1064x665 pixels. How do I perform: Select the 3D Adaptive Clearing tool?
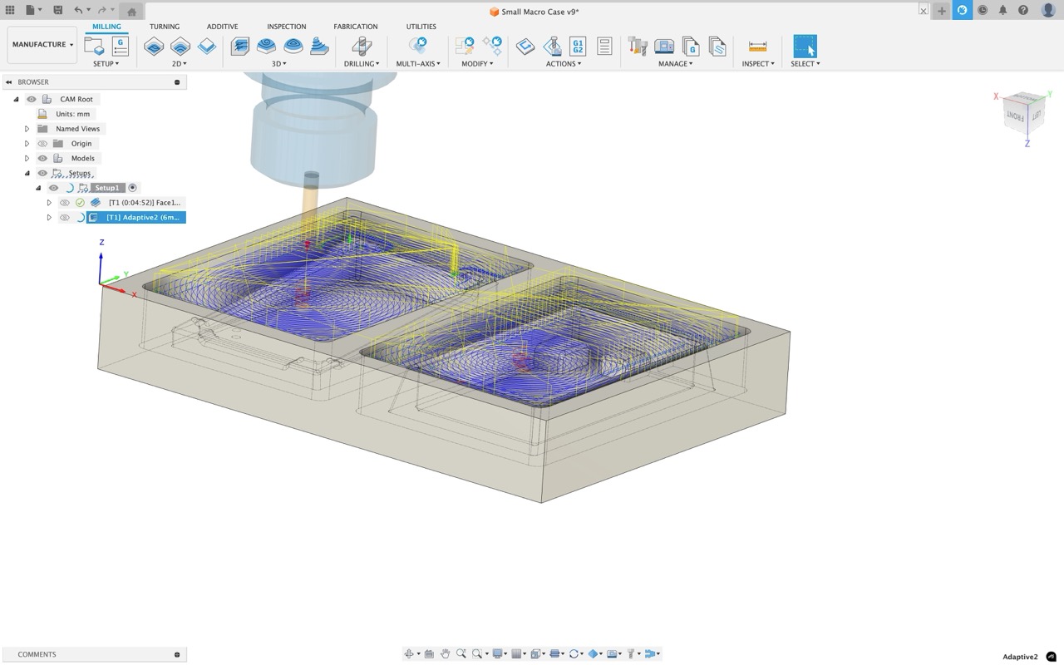tap(240, 47)
